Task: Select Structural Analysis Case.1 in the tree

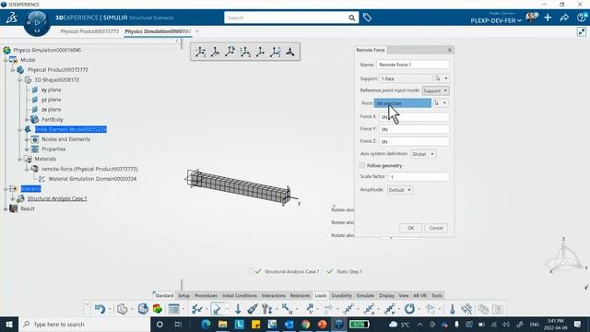Action: (57, 198)
